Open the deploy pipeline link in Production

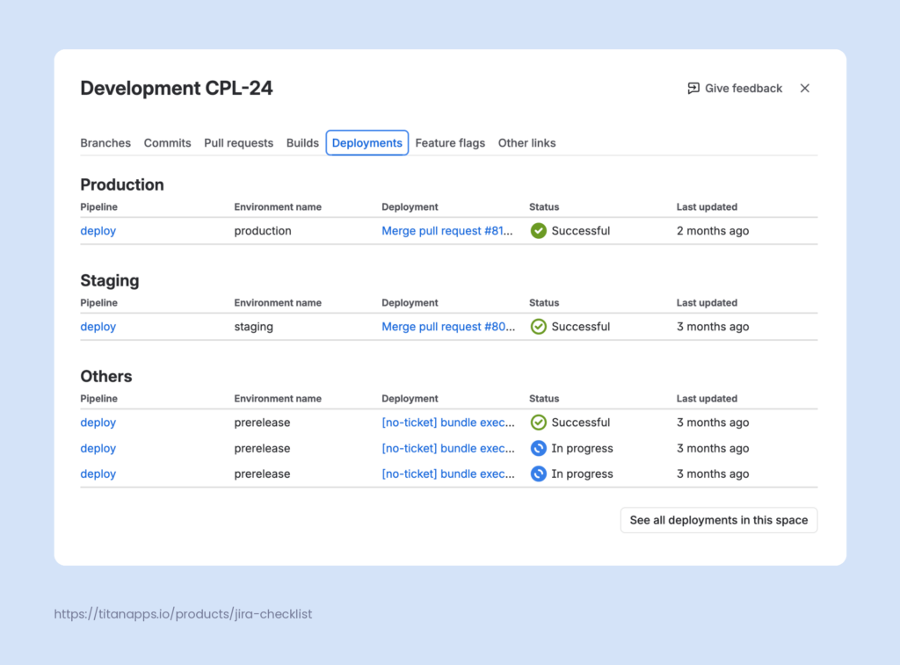click(x=98, y=231)
